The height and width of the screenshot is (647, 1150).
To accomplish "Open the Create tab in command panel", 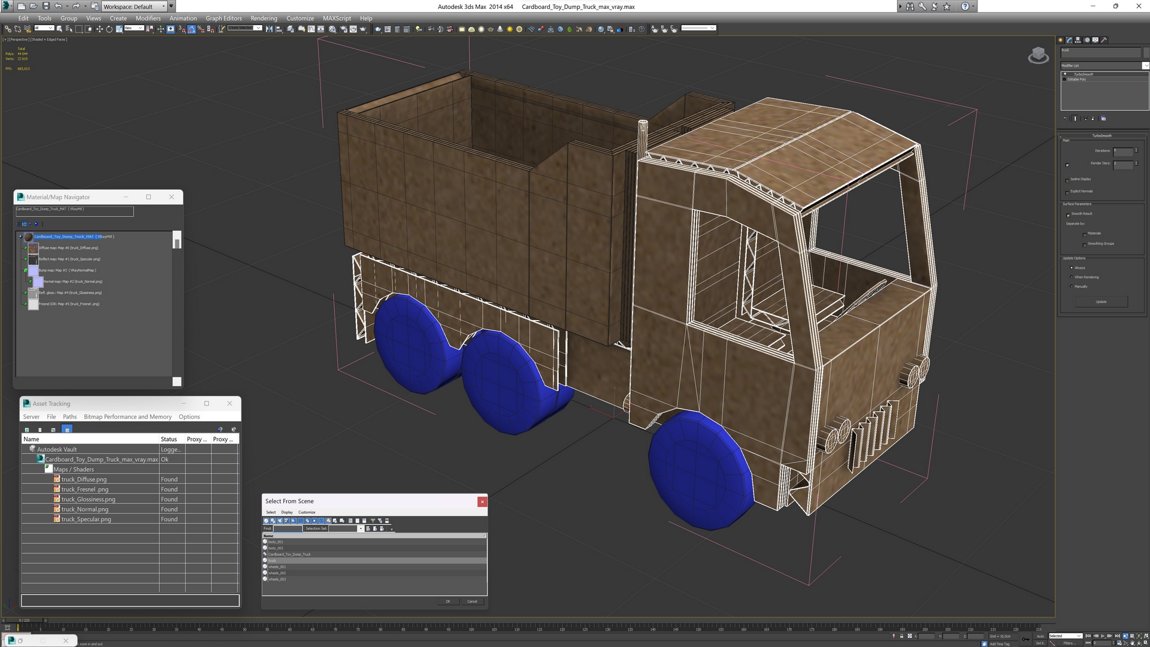I will [x=1061, y=40].
